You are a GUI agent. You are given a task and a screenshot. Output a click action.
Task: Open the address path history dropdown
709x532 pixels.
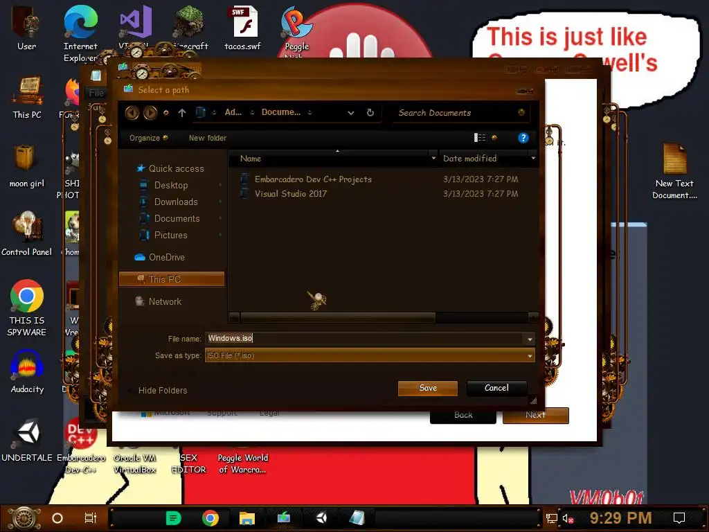(x=351, y=113)
